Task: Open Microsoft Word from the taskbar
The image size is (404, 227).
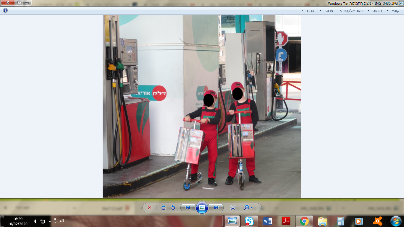Action: pos(267,221)
